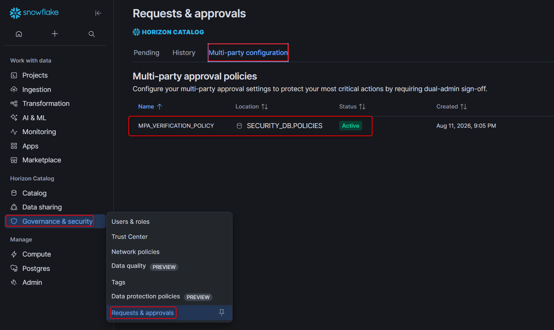This screenshot has width=554, height=330.
Task: Go to Monitoring
Action: (x=39, y=132)
